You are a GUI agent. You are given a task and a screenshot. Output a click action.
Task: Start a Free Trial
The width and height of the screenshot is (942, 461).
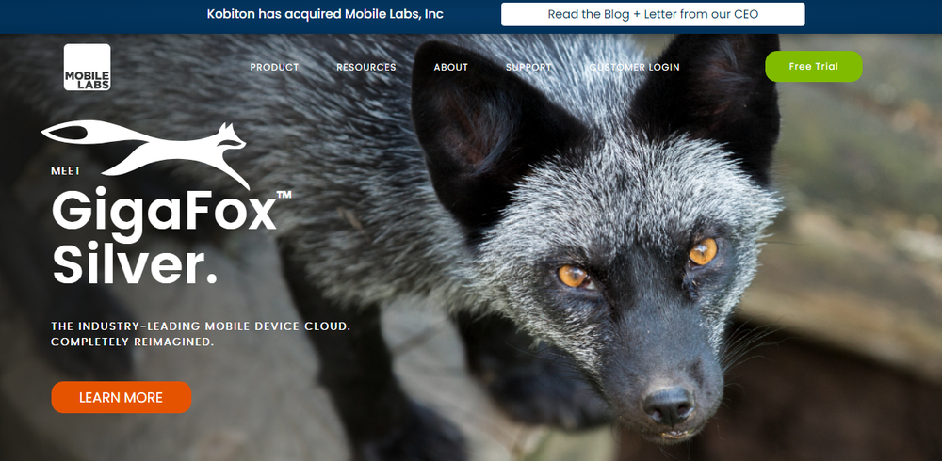click(x=814, y=67)
